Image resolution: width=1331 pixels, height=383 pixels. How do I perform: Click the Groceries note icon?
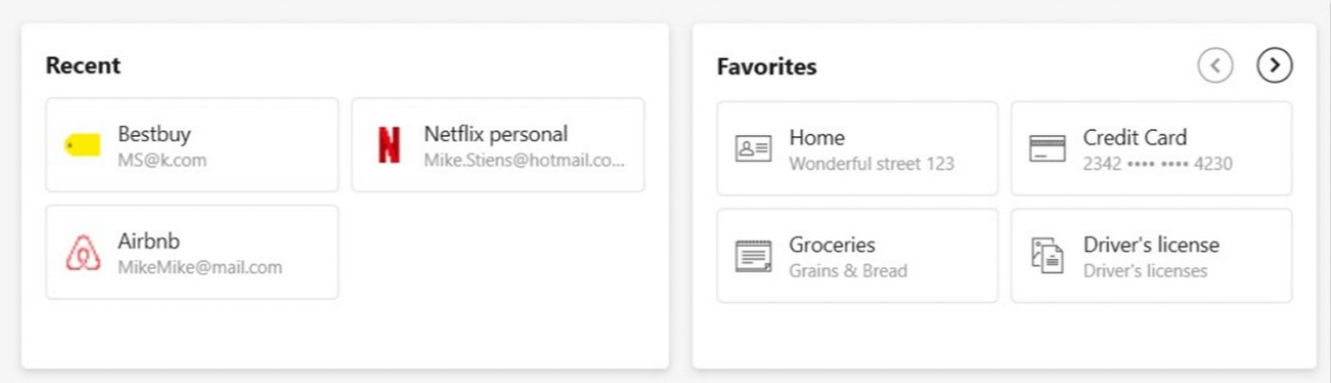pyautogui.click(x=753, y=256)
